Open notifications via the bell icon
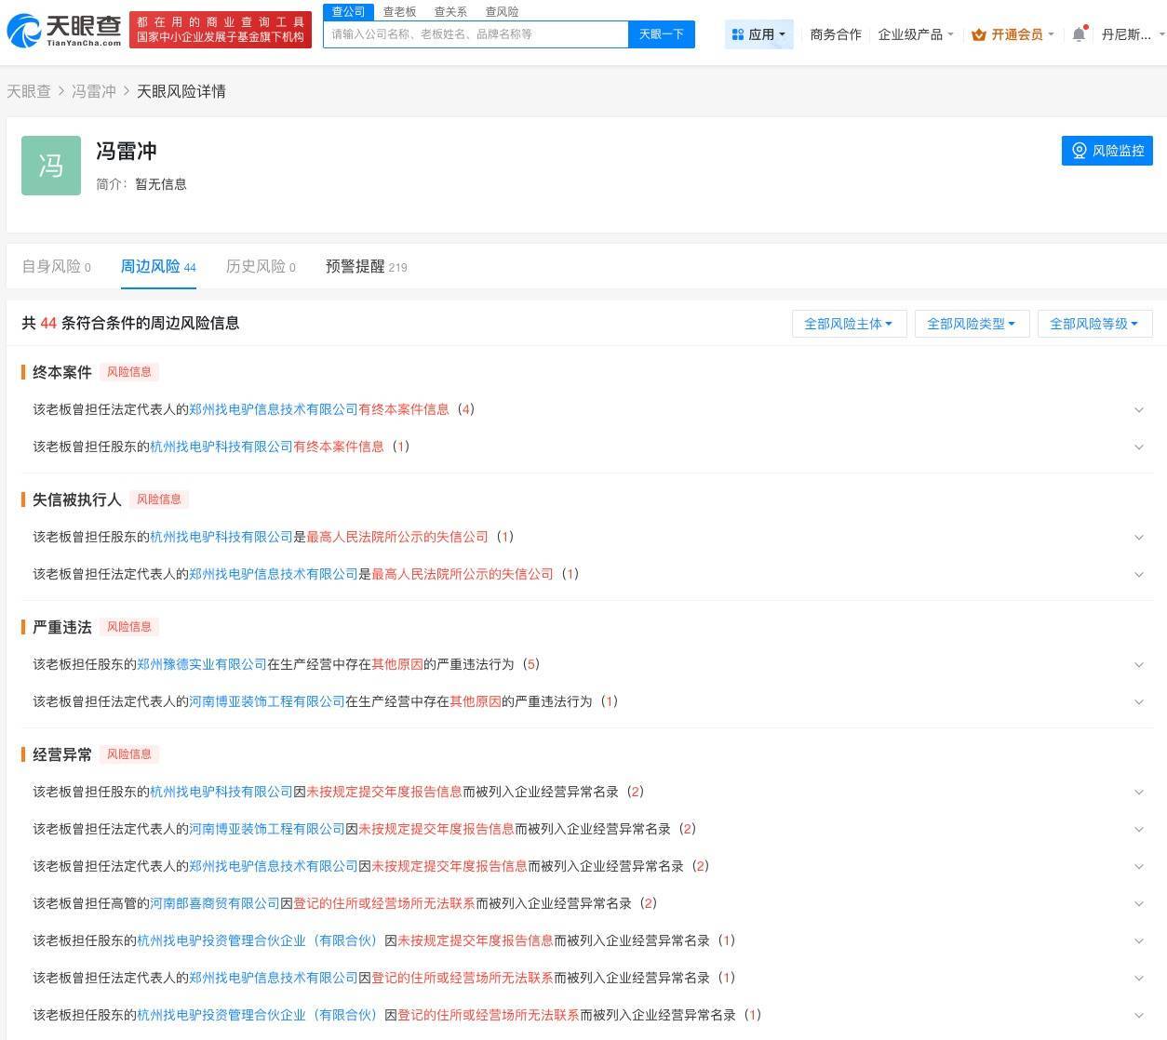Image resolution: width=1167 pixels, height=1040 pixels. tap(1078, 33)
